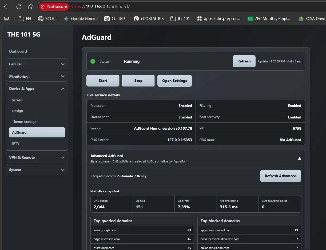Open the ChatGPT bookmark
The width and height of the screenshot is (326, 250).
[x=116, y=19]
